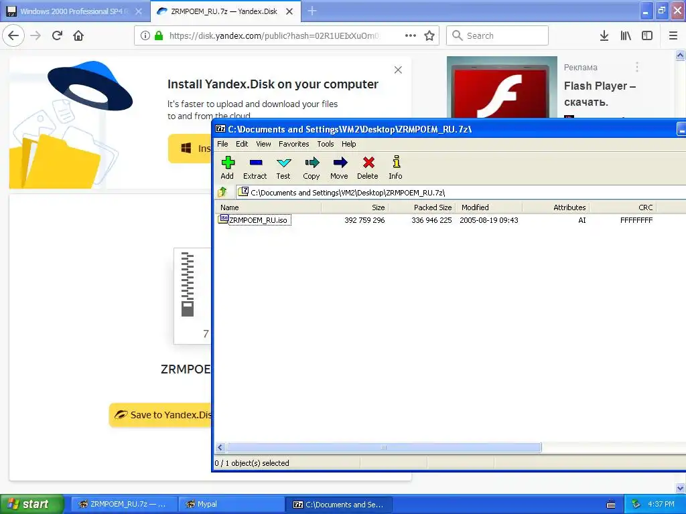Open the Info toolbar icon in 7-Zip
Screen dimensions: 686x514
pos(395,168)
